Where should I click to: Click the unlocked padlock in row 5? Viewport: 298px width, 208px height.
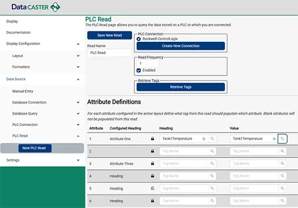tap(152, 188)
